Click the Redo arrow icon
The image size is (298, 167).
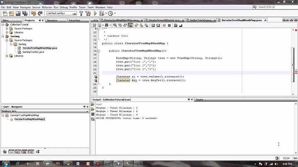(x=40, y=14)
